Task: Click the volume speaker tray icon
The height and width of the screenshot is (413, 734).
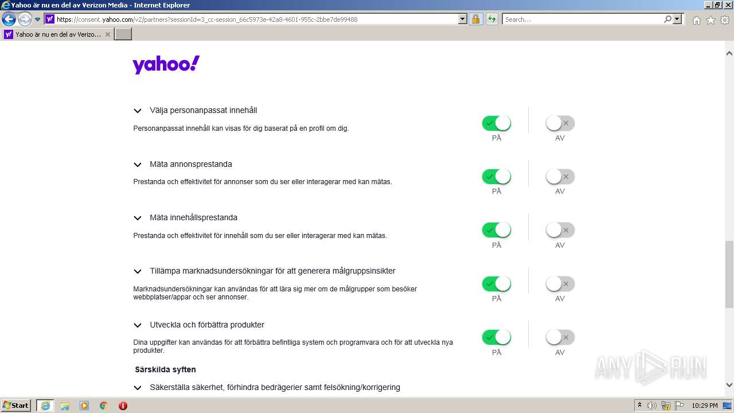Action: [x=652, y=406]
